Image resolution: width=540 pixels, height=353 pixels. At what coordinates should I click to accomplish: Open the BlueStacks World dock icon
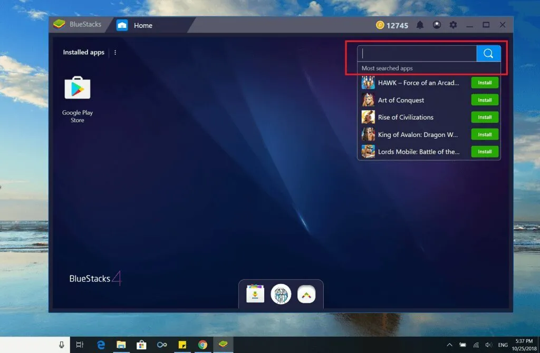coord(306,294)
